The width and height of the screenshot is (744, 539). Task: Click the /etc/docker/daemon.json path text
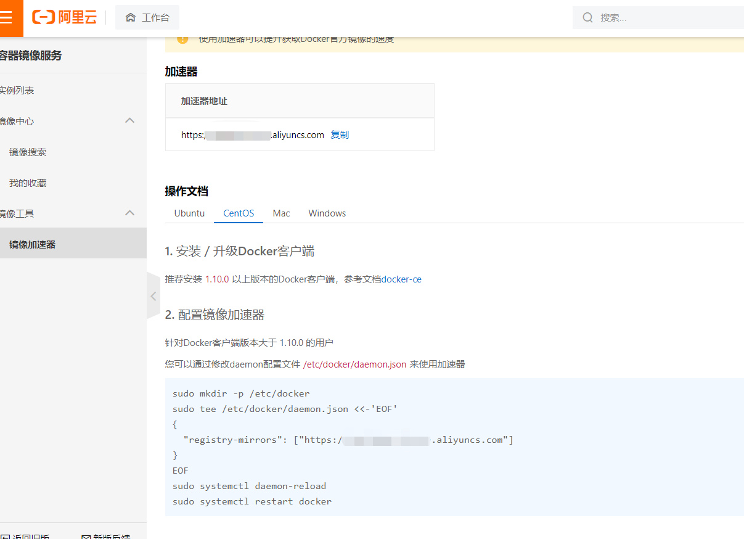[355, 364]
